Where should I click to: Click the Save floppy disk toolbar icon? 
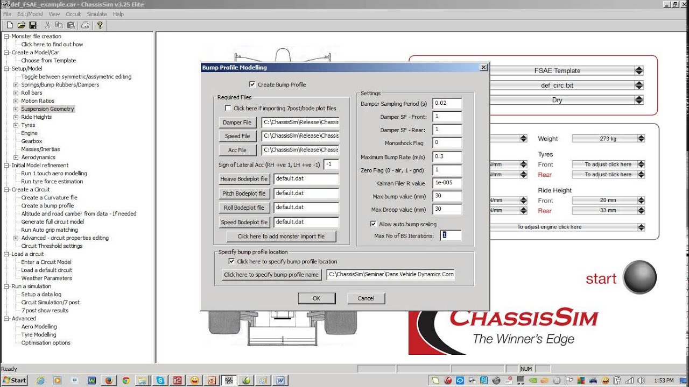point(33,25)
